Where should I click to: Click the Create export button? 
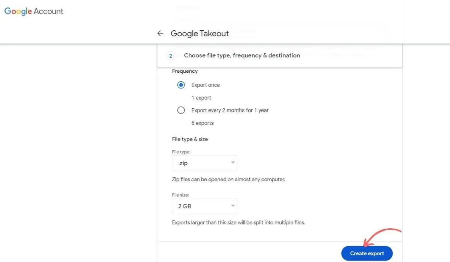[x=367, y=253]
